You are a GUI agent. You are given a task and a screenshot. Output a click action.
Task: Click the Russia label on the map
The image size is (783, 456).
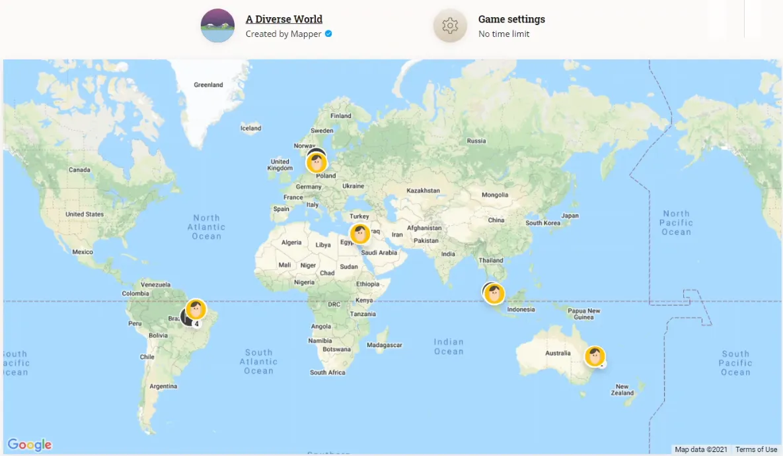tap(476, 141)
